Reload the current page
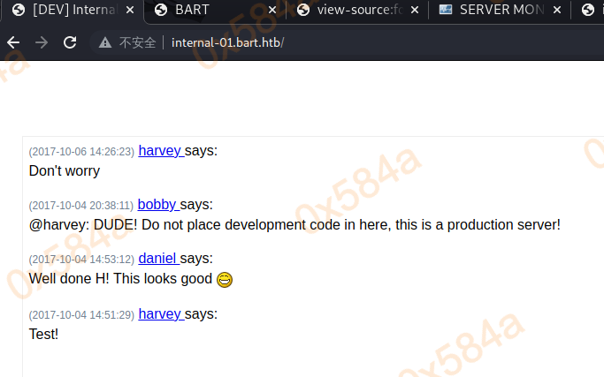Image resolution: width=604 pixels, height=377 pixels. (x=70, y=42)
